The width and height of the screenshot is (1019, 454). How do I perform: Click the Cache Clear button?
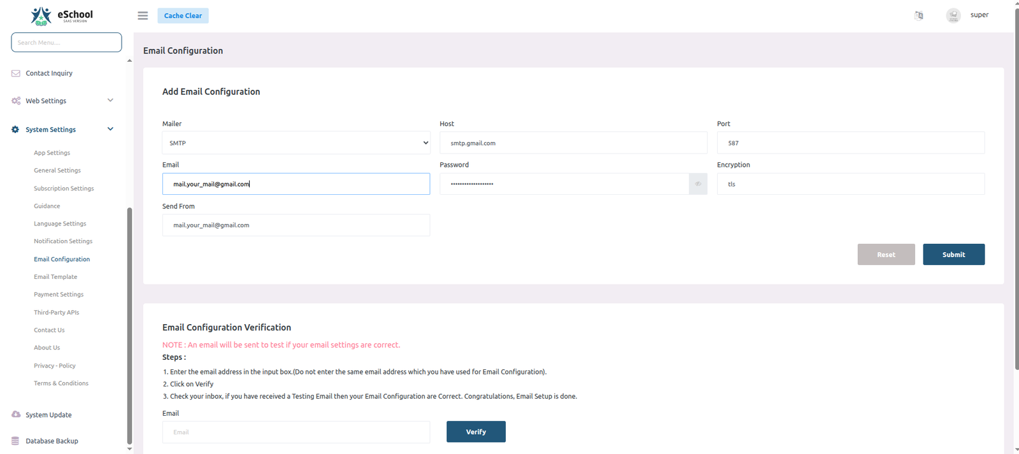183,16
